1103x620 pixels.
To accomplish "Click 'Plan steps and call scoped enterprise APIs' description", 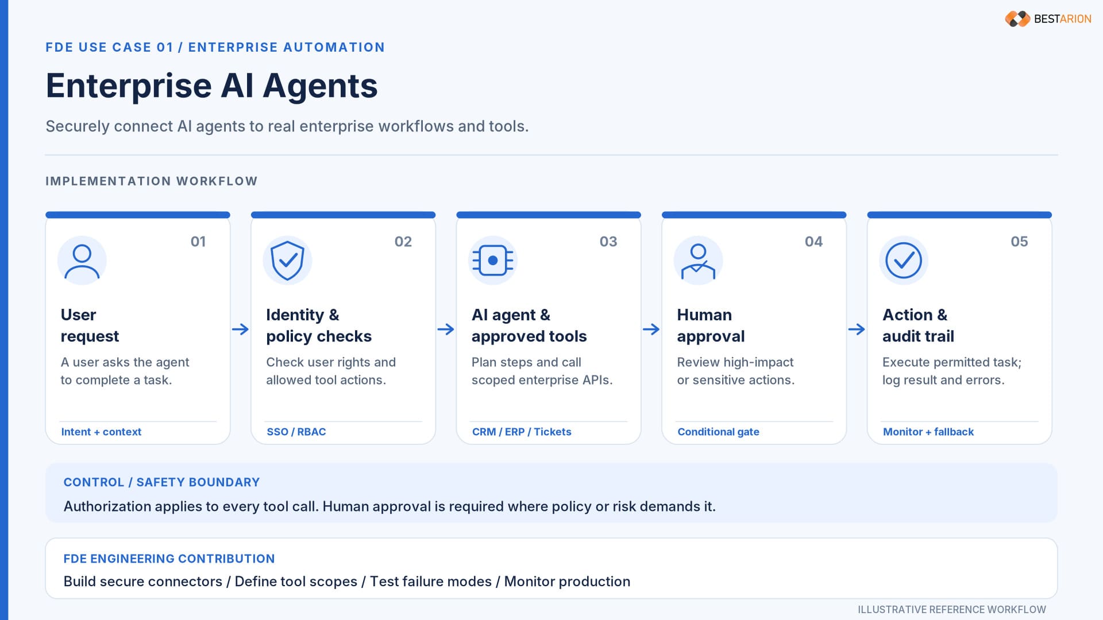I will [x=542, y=371].
